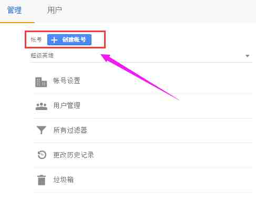Select the funnel icon for 所有过滤器

coord(42,130)
